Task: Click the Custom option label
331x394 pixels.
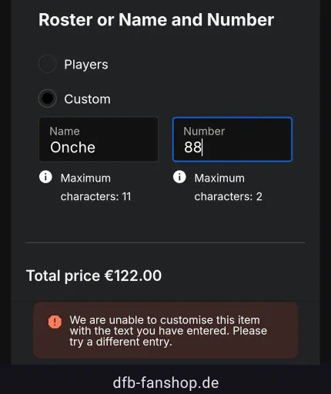Action: point(88,99)
